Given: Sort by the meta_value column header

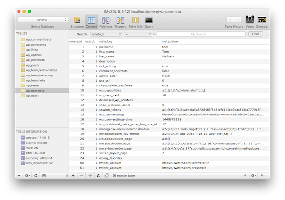Looking at the screenshot, I should point(213,41).
